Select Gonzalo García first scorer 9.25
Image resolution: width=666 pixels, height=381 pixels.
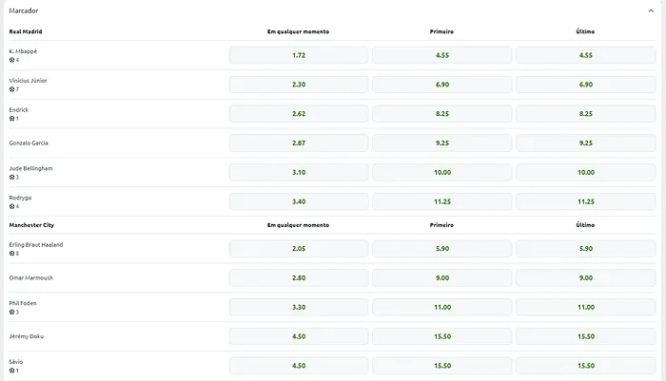[x=442, y=143]
